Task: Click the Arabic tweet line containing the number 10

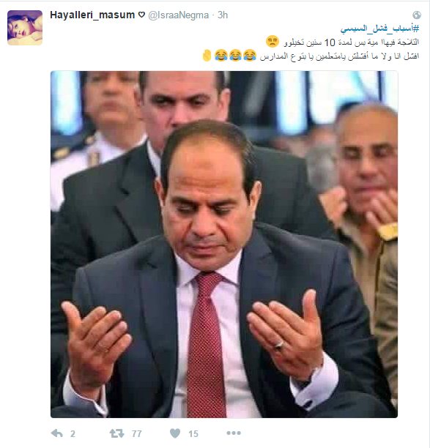Action: click(x=352, y=42)
